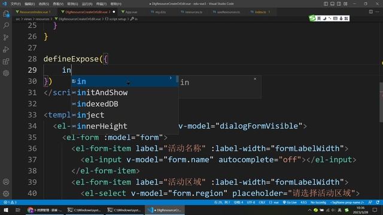Open the Help (帮助) menu
Screen dimensions: 383x215
(115, 4)
